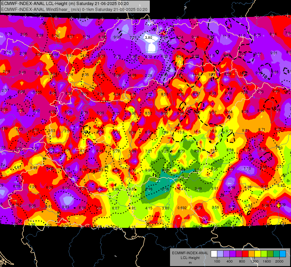291x267 pixels.
Task: Click the wind shear value '9.83' in the lavender patch
Action: coord(65,207)
